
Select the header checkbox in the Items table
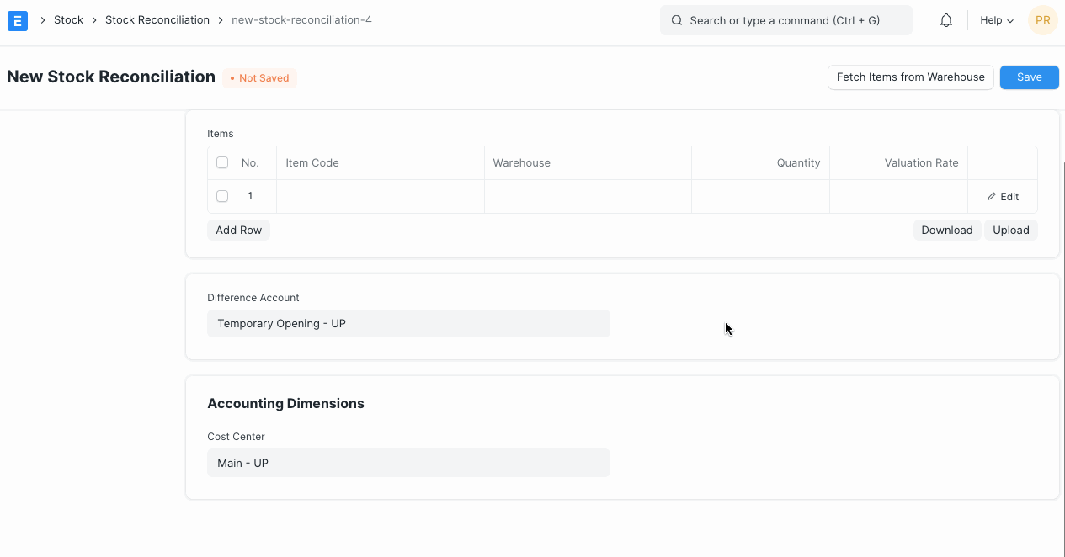(x=221, y=162)
